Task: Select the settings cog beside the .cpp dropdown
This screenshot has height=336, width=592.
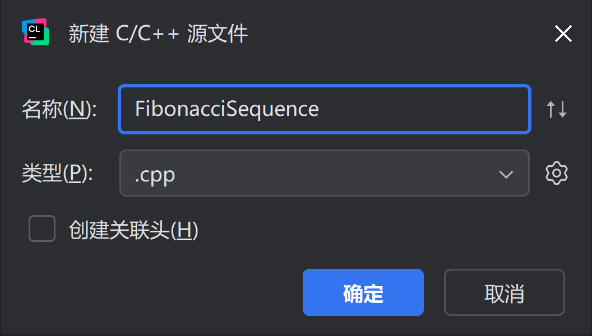Action: pyautogui.click(x=556, y=173)
